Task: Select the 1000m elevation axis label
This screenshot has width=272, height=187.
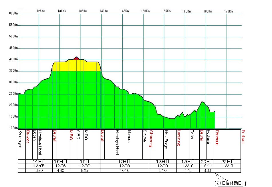Action: click(x=13, y=128)
